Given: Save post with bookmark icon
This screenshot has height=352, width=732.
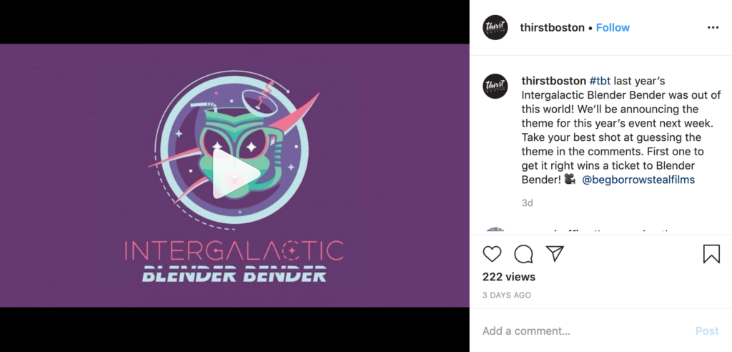Looking at the screenshot, I should coord(711,254).
